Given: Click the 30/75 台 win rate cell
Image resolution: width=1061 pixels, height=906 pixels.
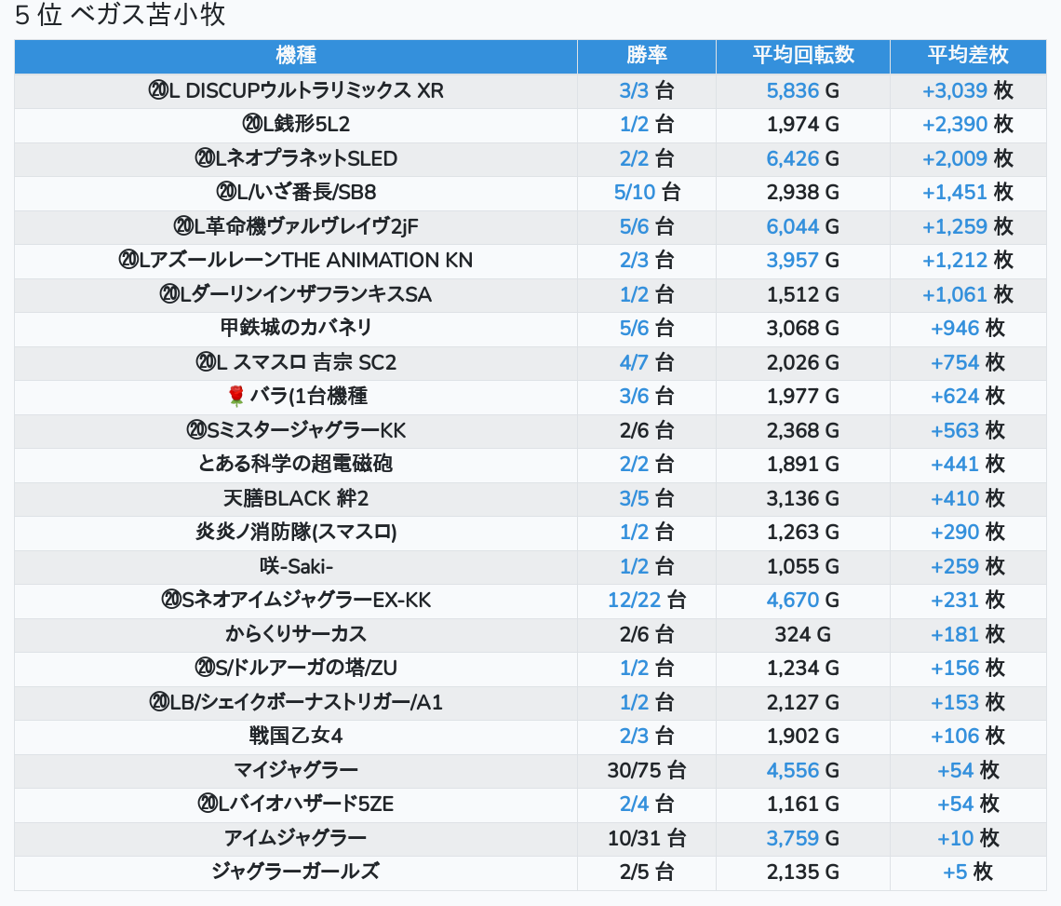Looking at the screenshot, I should pyautogui.click(x=646, y=770).
